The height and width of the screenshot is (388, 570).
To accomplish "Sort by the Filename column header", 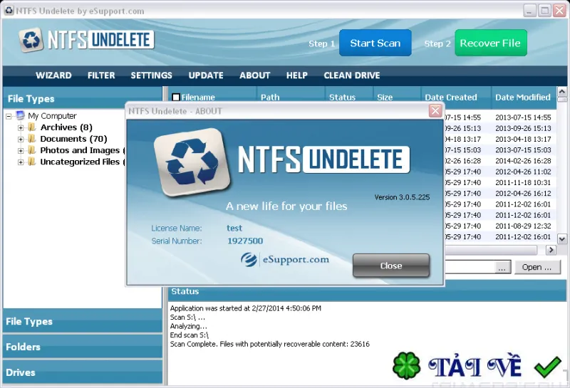I will click(x=212, y=97).
